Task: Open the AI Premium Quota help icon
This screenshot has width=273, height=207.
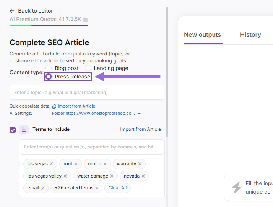Action: point(85,20)
